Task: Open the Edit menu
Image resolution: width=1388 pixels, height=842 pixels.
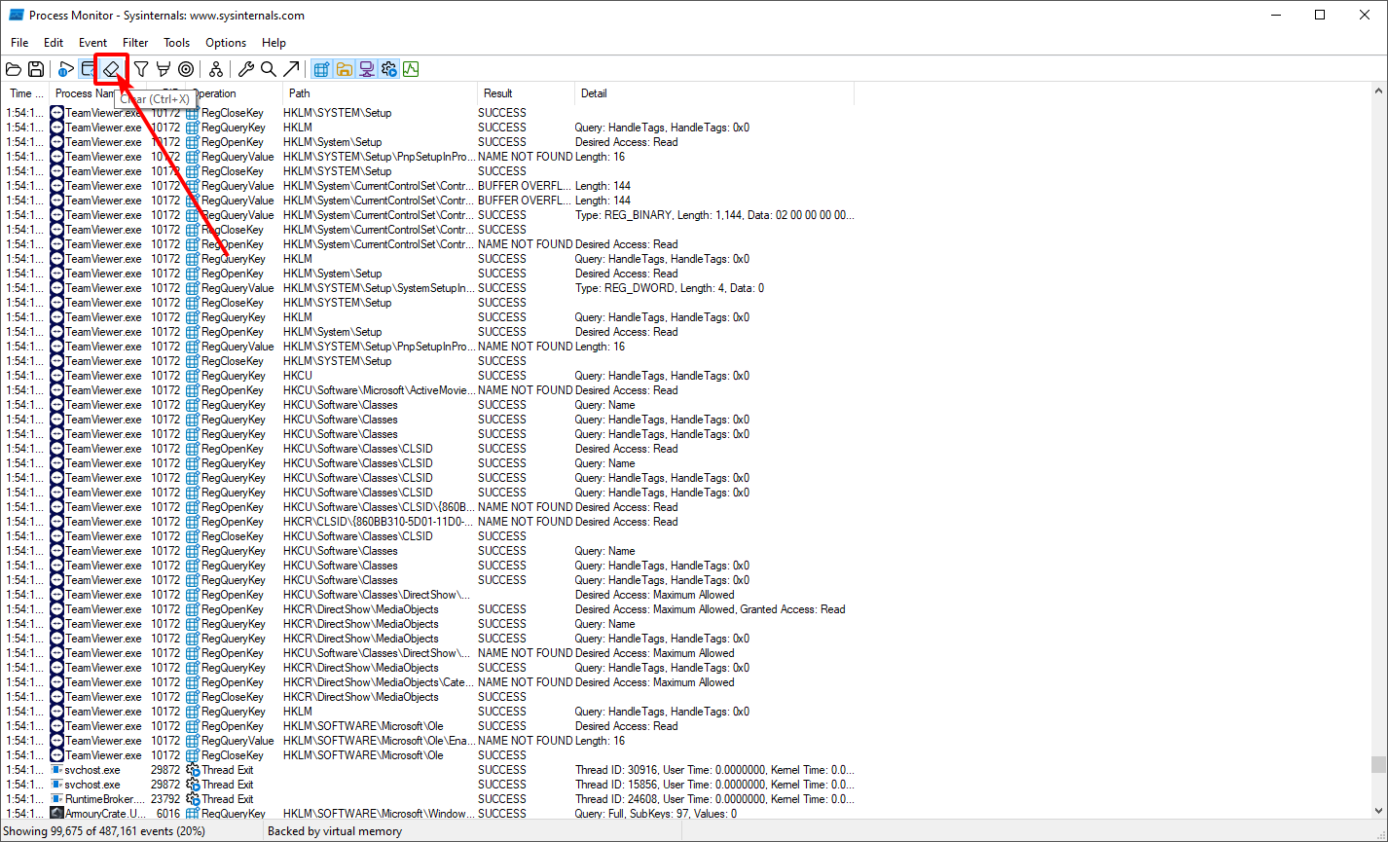Action: (x=54, y=43)
